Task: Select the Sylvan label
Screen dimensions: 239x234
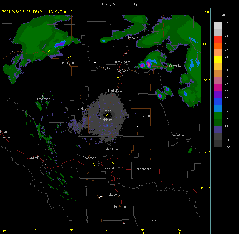Action: [108, 68]
